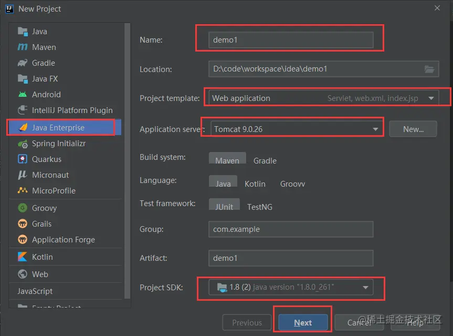Viewport: 453px width, 336px height.
Task: Click the Next button
Action: pos(303,322)
